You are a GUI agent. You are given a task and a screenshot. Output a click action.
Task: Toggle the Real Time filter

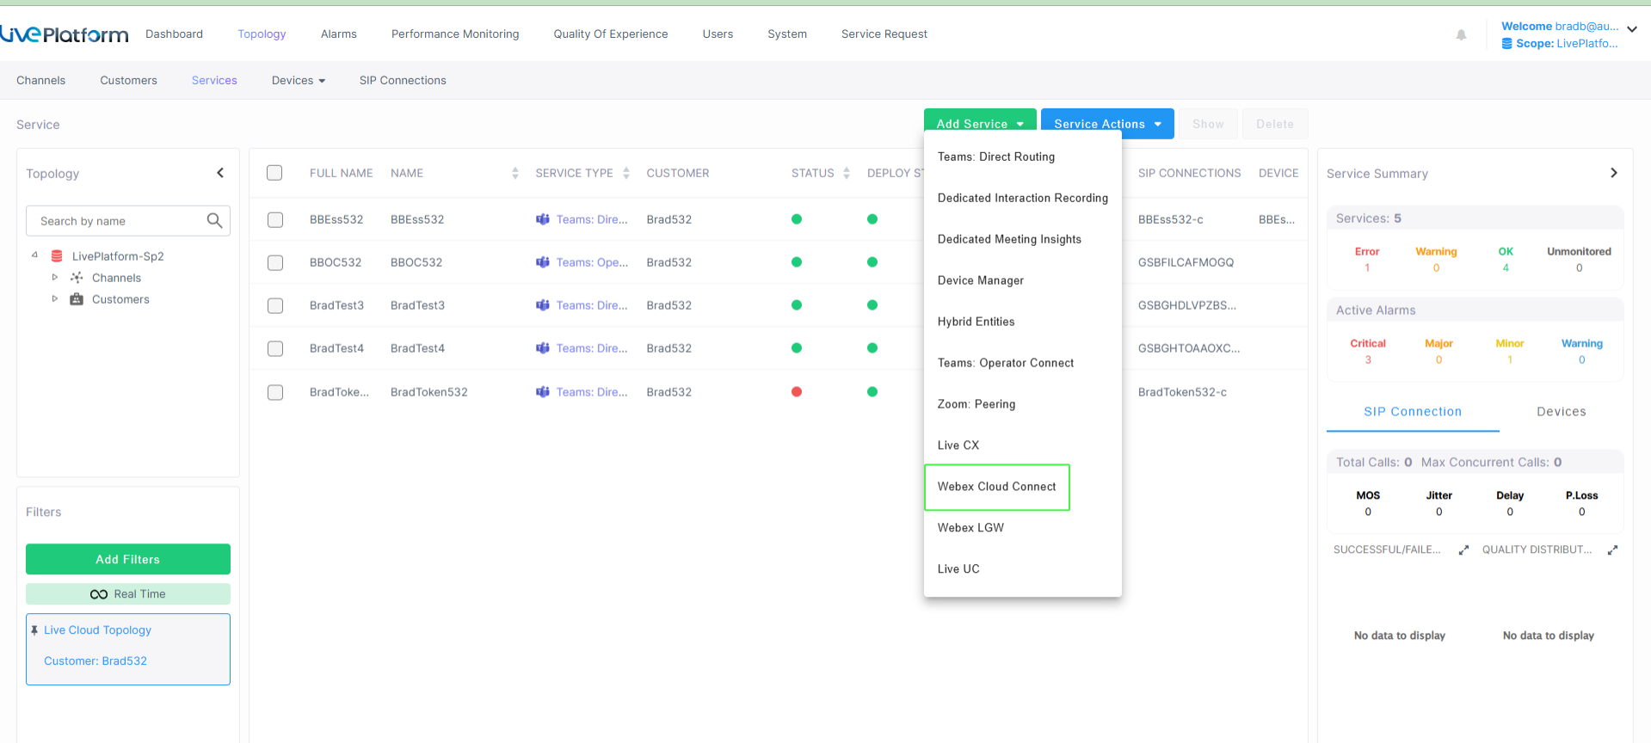128,594
